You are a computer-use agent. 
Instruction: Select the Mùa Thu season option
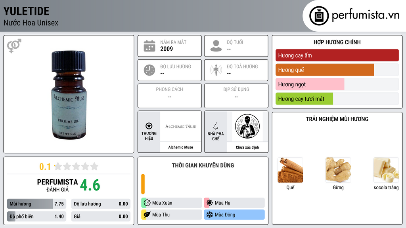point(172,215)
